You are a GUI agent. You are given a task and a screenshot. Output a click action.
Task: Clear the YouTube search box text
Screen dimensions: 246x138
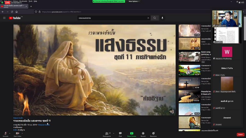click(x=148, y=18)
